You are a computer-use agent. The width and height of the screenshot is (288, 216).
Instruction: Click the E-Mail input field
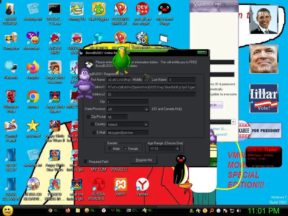pos(128,133)
